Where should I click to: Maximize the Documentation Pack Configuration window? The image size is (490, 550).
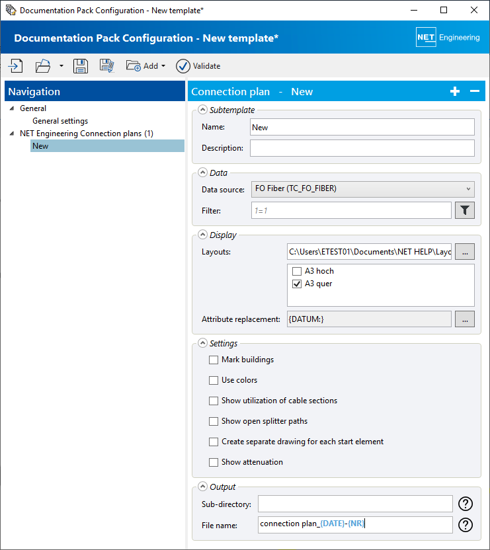click(x=444, y=10)
